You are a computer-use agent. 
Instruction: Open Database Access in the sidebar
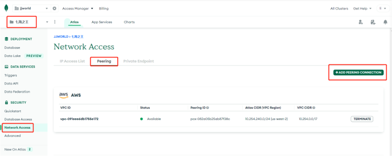click(x=18, y=119)
